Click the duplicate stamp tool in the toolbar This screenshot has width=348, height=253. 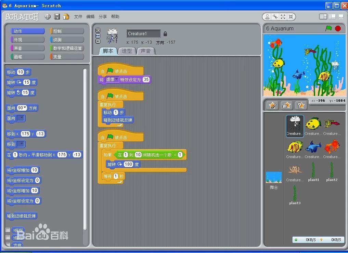pos(268,16)
